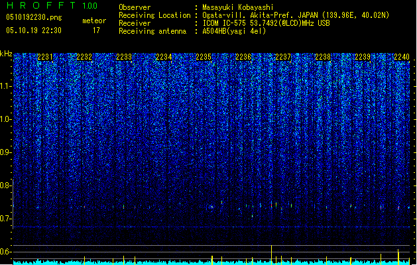
Task: Select the filename 0510192230.png
Action: 34,17
